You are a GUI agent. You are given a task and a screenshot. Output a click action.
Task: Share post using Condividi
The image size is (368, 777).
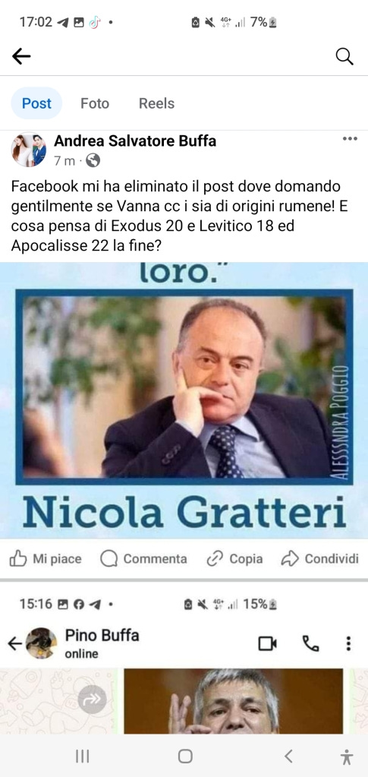click(x=319, y=559)
